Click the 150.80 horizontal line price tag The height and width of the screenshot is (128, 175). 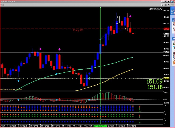pyautogui.click(x=166, y=52)
